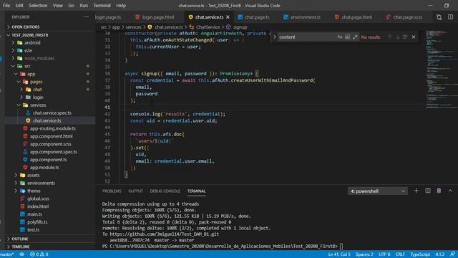Open polyfills.ts file
Screen dimensions: 458x258
37,222
